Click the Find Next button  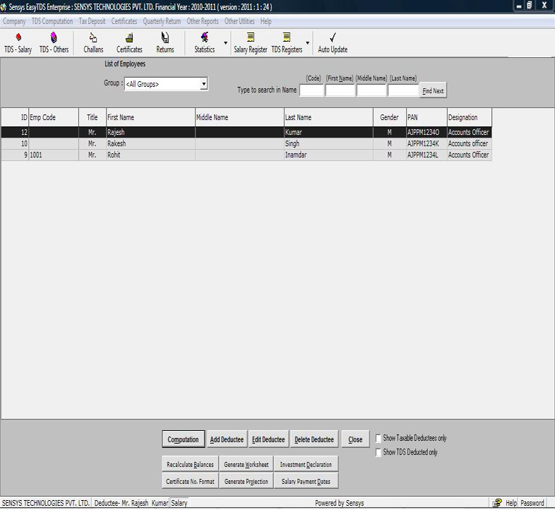433,90
